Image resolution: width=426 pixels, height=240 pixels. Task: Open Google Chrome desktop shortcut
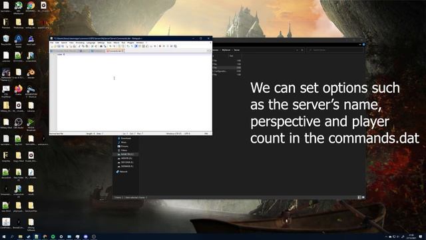(x=31, y=7)
